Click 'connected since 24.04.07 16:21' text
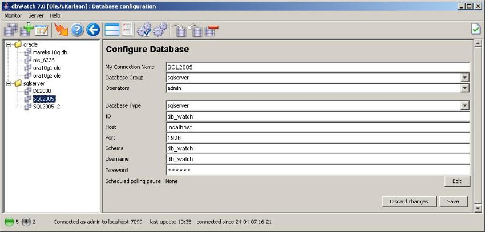Viewport: 485px width, 232px height. (x=234, y=222)
